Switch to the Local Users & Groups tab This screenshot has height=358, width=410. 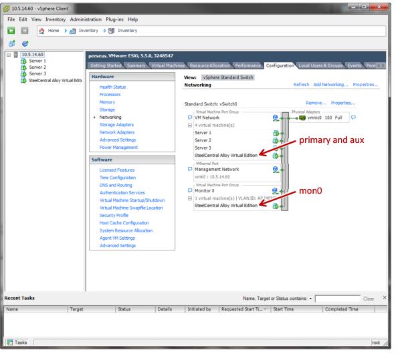320,65
